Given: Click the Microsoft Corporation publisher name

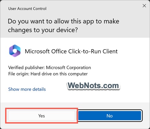Looking at the screenshot, I should [68, 68].
